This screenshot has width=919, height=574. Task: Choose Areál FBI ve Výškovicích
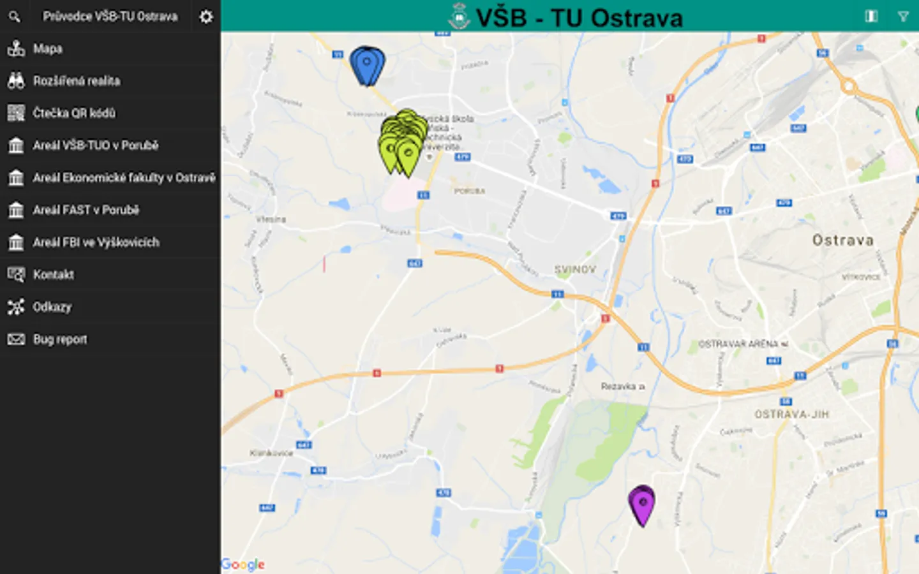(110, 242)
